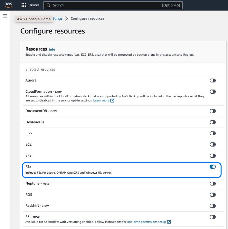Click the DynamoDB row label
The width and height of the screenshot is (228, 229).
pos(34,122)
